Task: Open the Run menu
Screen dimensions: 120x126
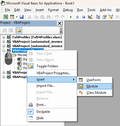Action: [80, 10]
